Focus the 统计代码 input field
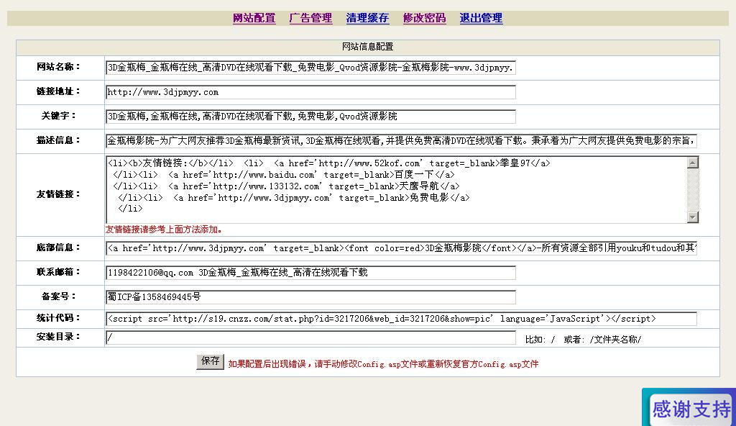The width and height of the screenshot is (736, 426). click(401, 318)
